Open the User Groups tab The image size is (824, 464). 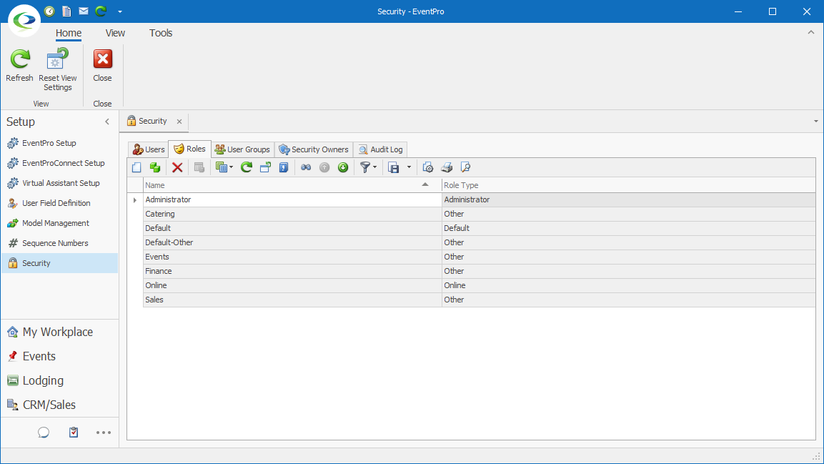[x=242, y=149]
